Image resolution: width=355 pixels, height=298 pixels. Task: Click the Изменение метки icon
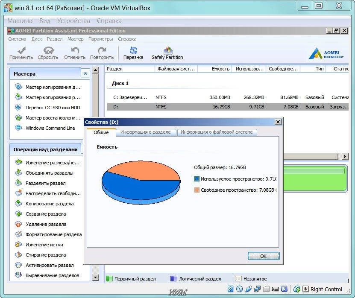click(x=18, y=244)
